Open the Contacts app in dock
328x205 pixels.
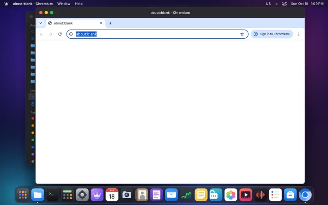[142, 195]
